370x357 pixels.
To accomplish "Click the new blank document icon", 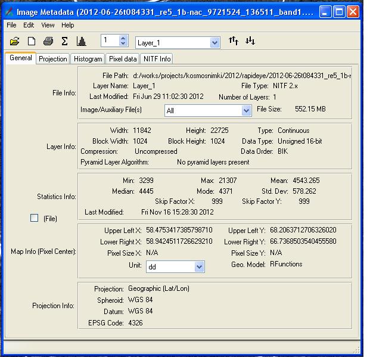I will 32,41.
